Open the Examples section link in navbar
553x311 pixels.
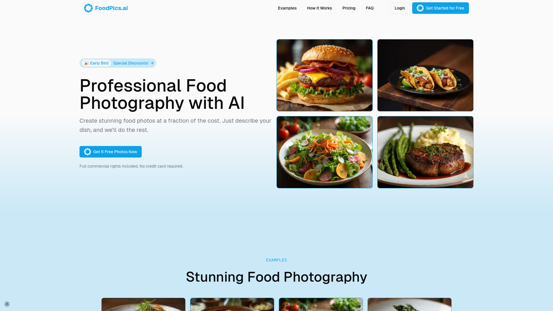click(287, 8)
